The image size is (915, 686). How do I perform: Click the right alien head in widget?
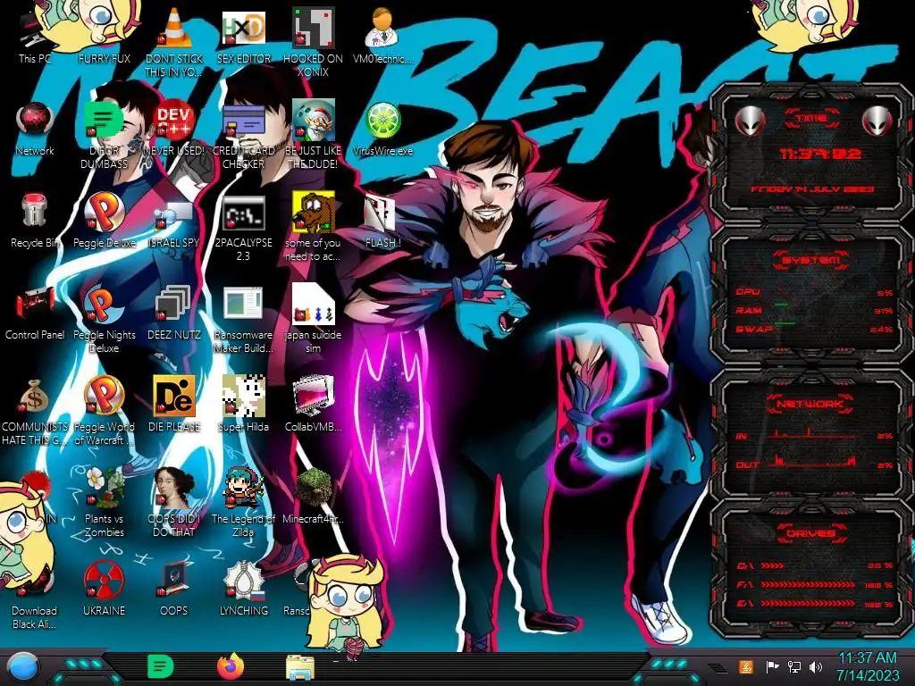click(x=877, y=121)
